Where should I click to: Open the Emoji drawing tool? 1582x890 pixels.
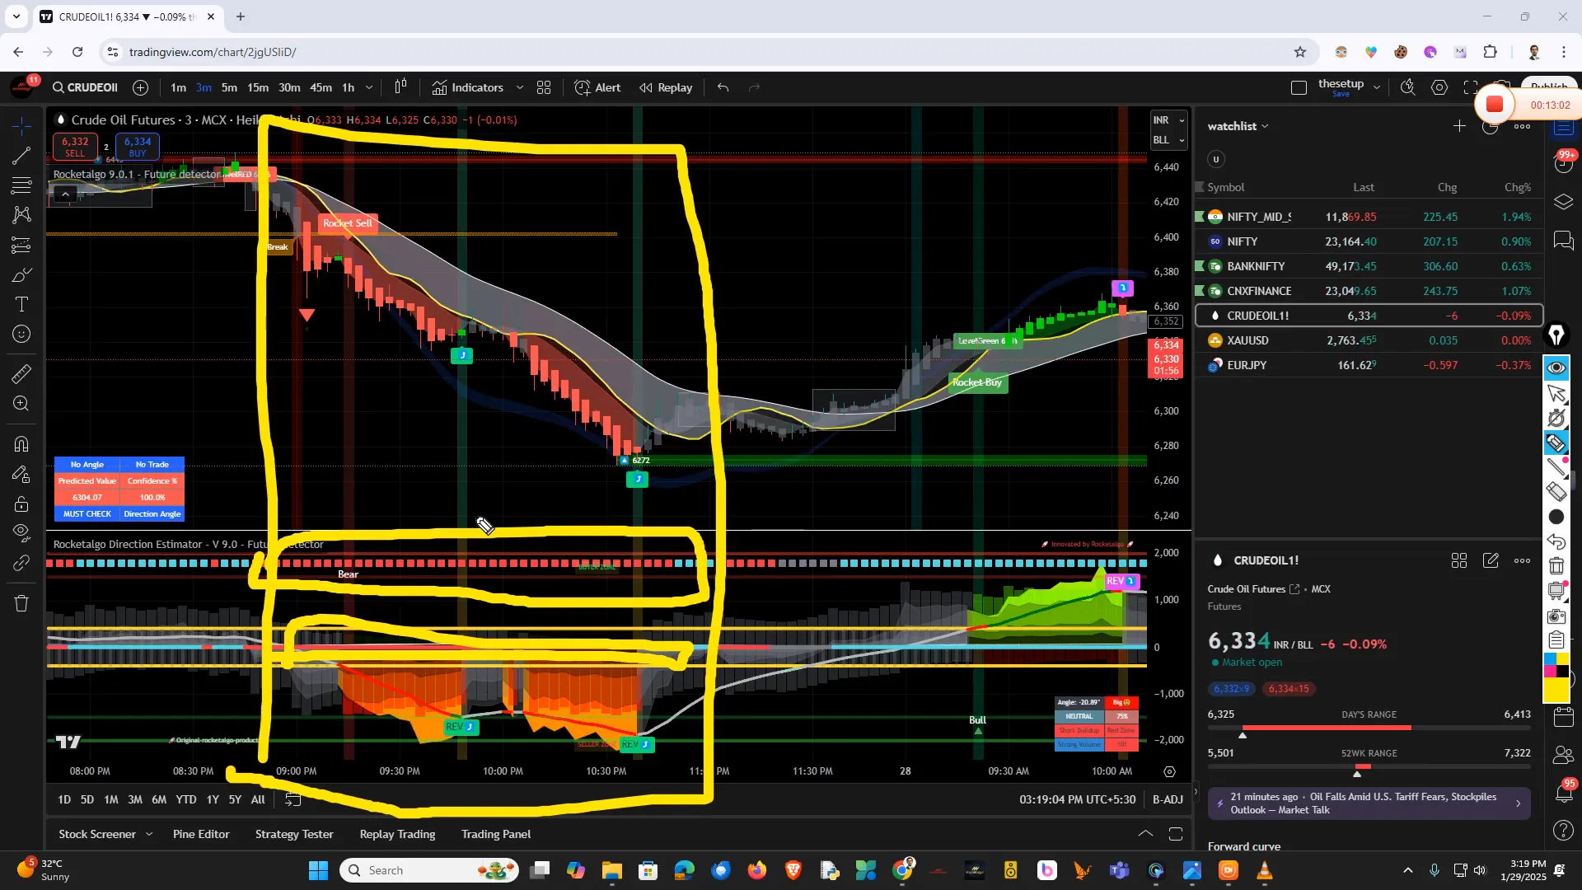click(21, 334)
